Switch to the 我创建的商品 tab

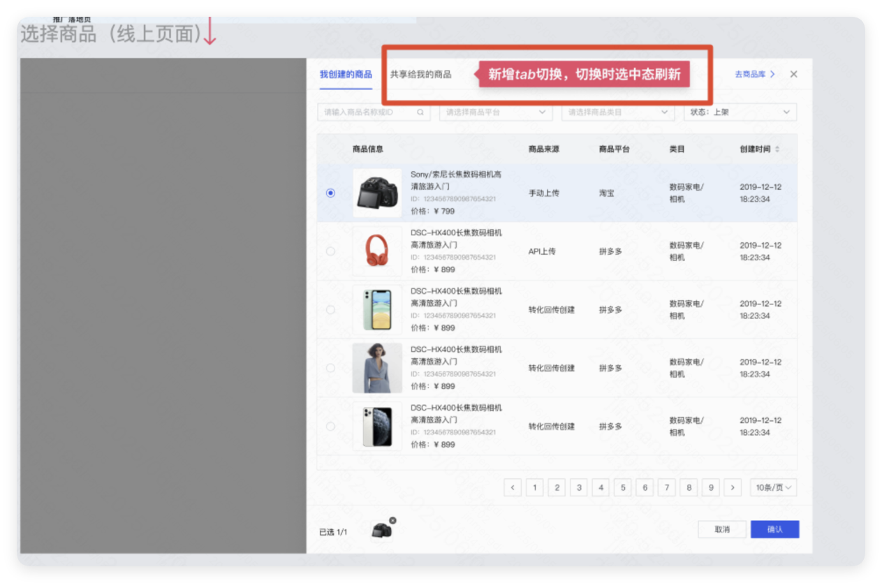[x=345, y=73]
